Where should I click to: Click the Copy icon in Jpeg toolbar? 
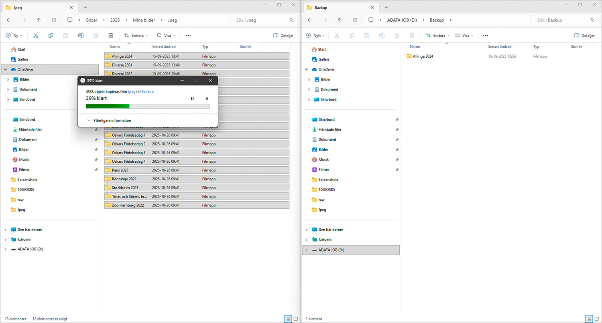click(51, 35)
